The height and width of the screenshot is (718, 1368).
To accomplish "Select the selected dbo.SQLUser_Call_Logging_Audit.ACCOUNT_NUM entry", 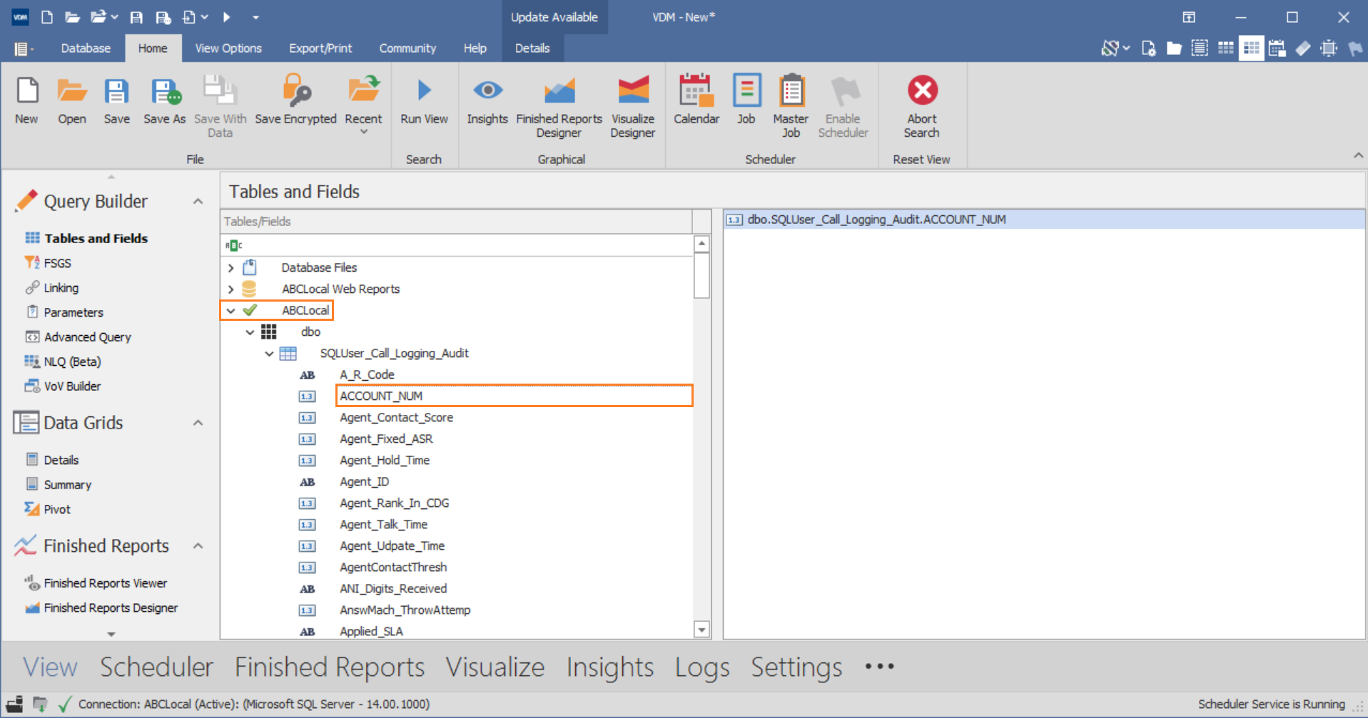I will coord(1044,220).
